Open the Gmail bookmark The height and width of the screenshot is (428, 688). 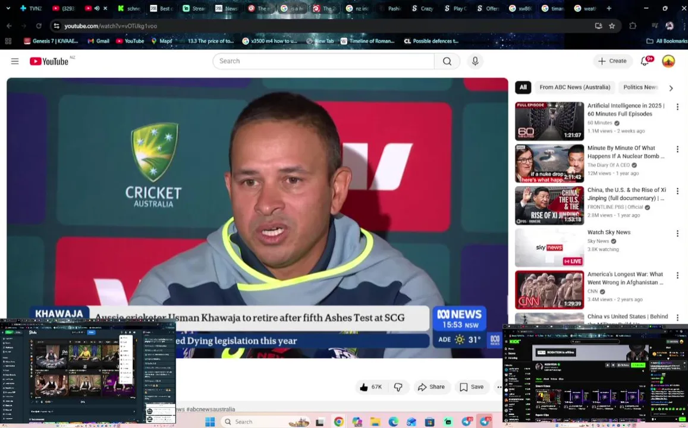(x=98, y=41)
